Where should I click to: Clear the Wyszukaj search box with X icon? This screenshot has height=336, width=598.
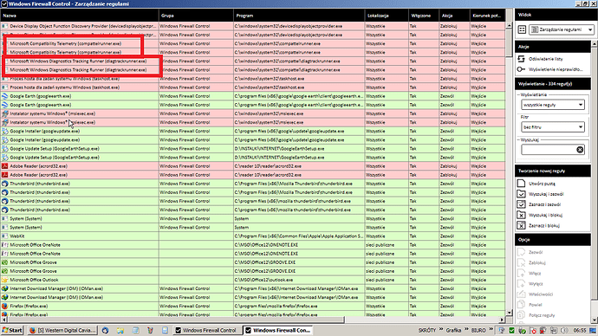[580, 150]
